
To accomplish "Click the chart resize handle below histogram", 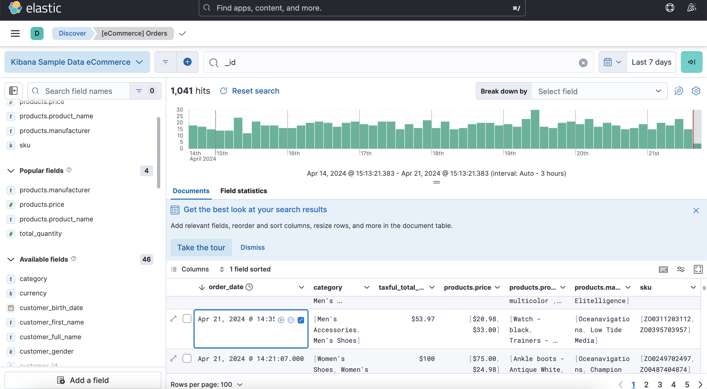I will (436, 182).
